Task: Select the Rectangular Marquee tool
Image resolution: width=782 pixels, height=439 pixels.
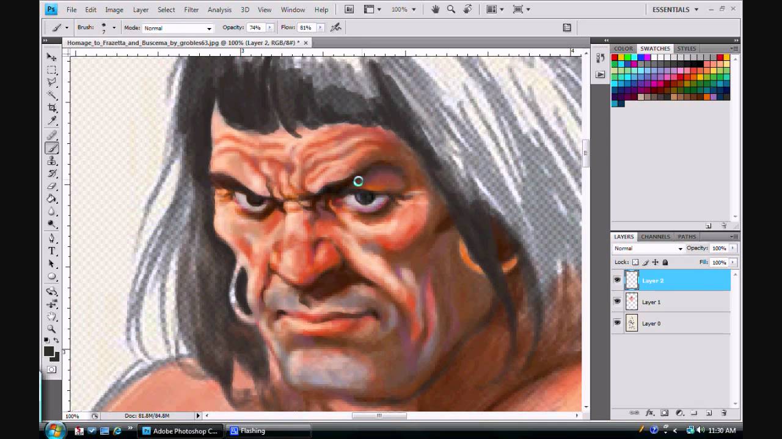Action: pyautogui.click(x=52, y=70)
